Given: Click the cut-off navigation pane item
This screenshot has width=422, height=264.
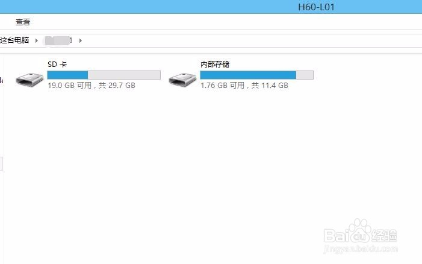Looking at the screenshot, I should point(1,80).
